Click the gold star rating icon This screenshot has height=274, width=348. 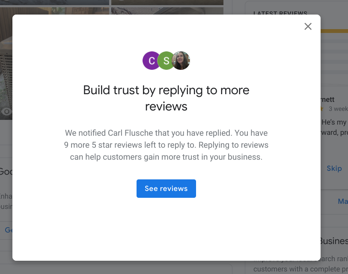(322, 109)
